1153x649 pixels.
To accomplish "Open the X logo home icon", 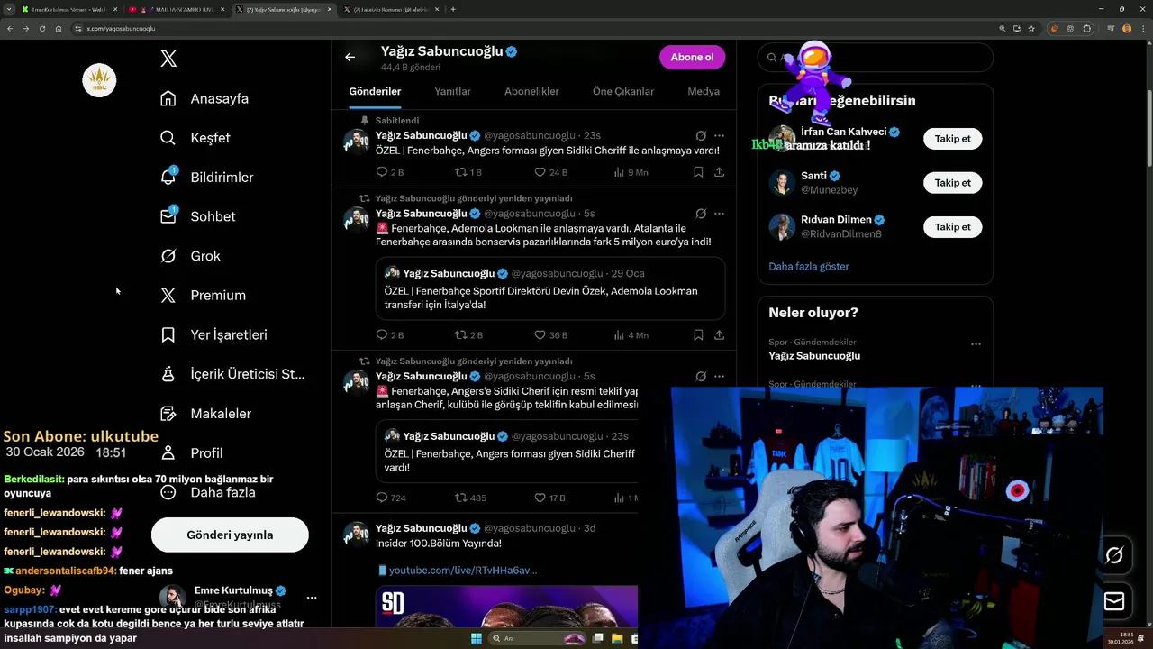I will [168, 59].
